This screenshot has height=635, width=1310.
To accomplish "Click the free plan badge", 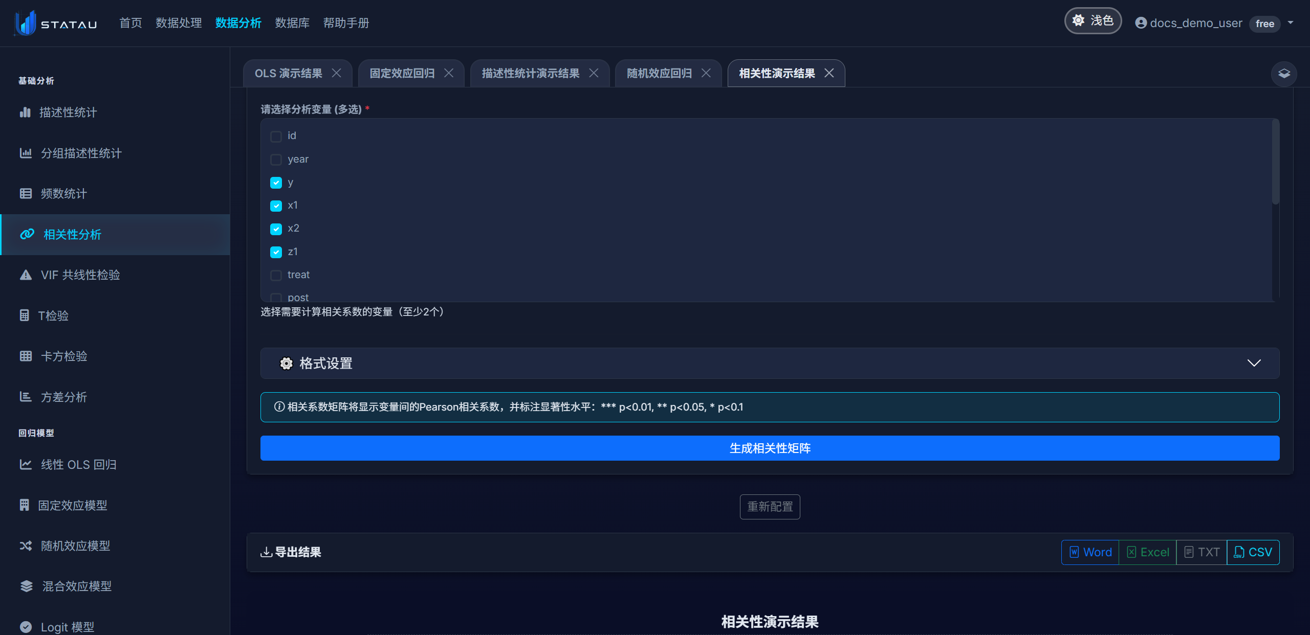I will pyautogui.click(x=1264, y=24).
